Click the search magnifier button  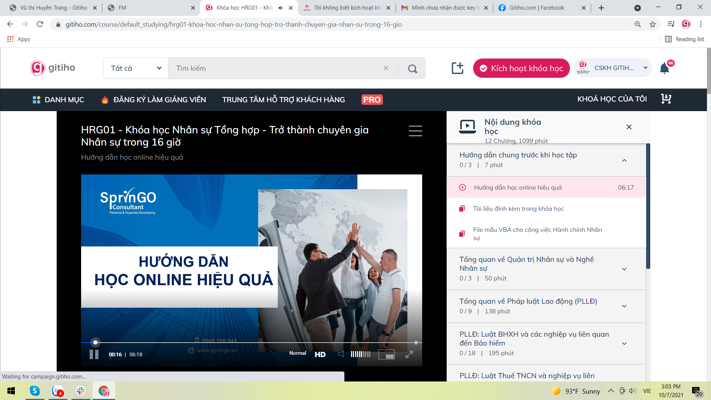pyautogui.click(x=412, y=68)
